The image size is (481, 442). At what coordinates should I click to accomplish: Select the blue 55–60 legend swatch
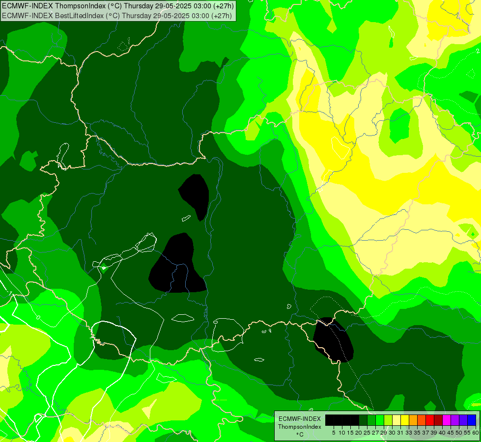click(x=472, y=420)
